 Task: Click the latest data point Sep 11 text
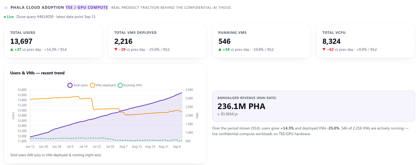pos(76,17)
